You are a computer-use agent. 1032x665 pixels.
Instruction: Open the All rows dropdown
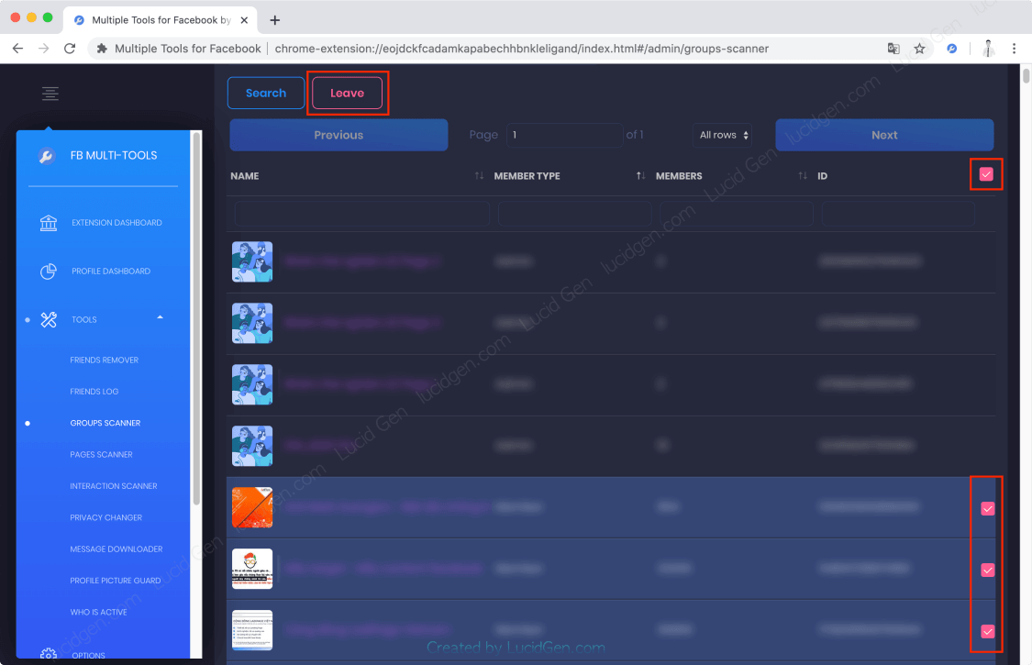pyautogui.click(x=722, y=134)
